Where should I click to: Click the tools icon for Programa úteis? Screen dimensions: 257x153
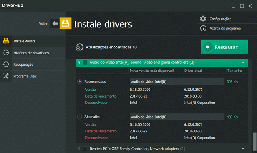[6, 76]
